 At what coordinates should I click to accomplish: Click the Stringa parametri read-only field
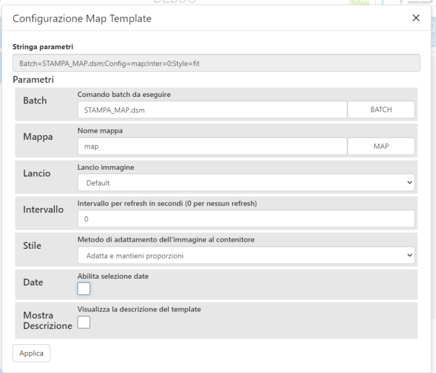pos(216,63)
